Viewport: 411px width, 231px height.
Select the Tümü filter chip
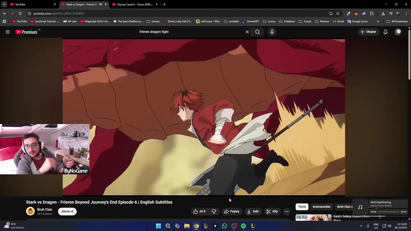click(302, 207)
